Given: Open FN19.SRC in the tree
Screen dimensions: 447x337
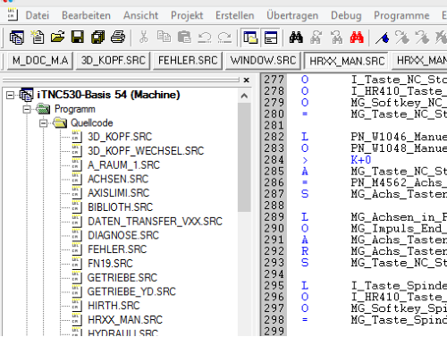Looking at the screenshot, I should (x=110, y=264).
